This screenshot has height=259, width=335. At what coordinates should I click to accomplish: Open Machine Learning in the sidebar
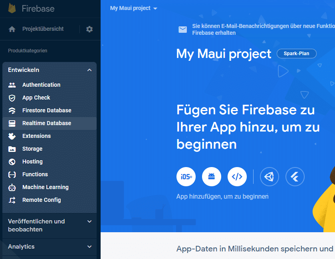(x=50, y=187)
